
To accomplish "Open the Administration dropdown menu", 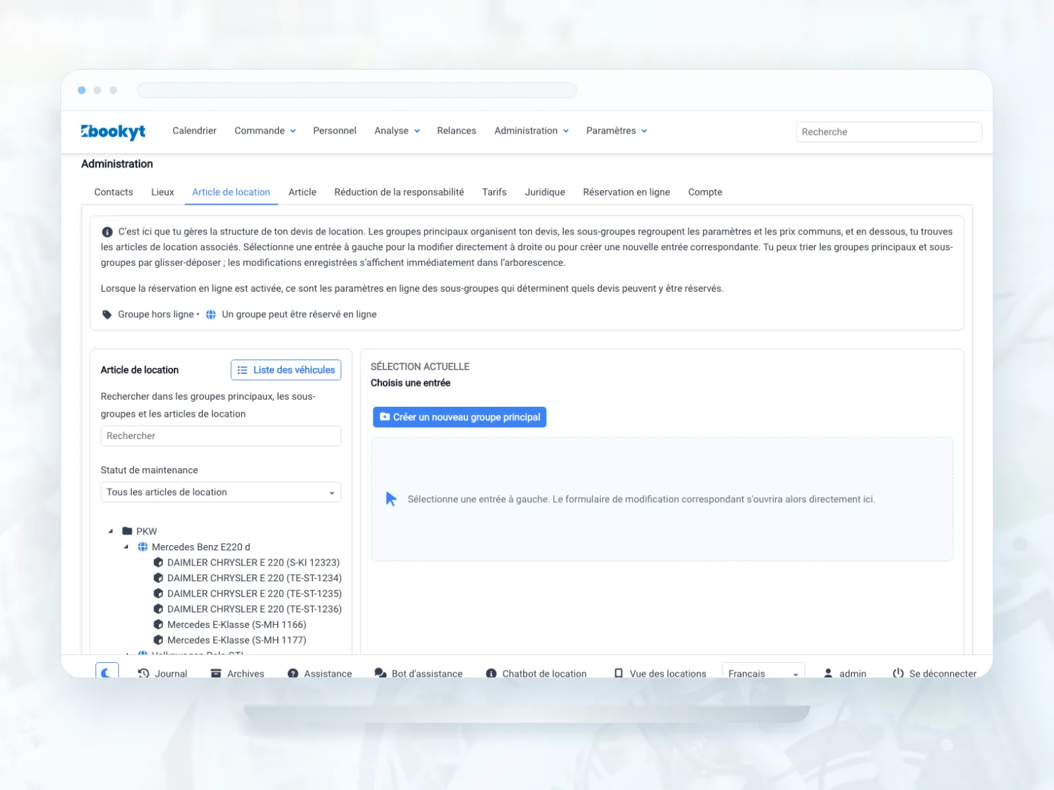I will (532, 131).
